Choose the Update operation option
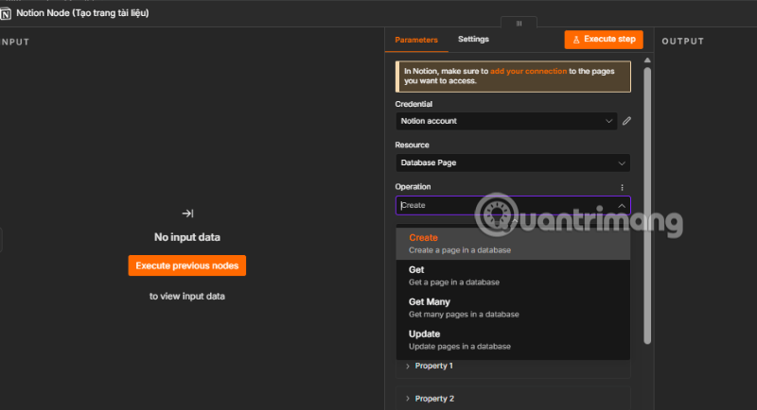Viewport: 757px width, 410px height. click(x=513, y=340)
